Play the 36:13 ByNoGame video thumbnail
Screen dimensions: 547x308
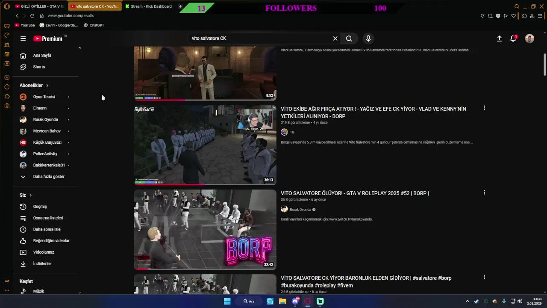click(x=205, y=145)
